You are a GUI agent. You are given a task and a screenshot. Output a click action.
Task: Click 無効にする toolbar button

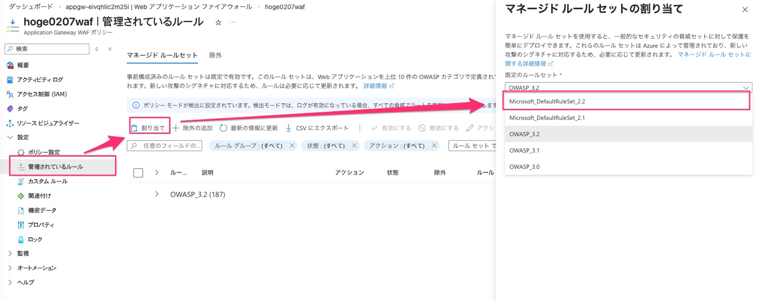point(439,128)
